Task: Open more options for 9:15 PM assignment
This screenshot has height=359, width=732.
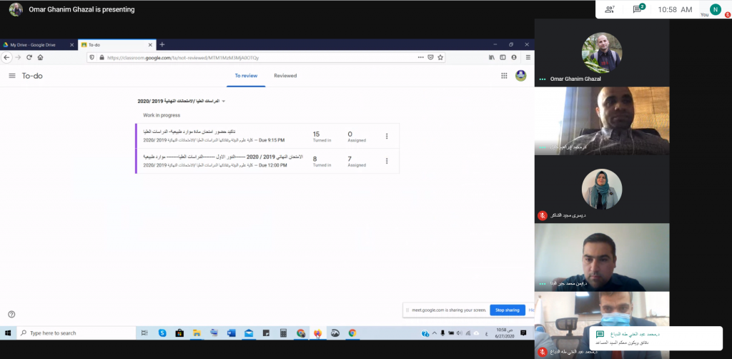Action: (x=387, y=136)
